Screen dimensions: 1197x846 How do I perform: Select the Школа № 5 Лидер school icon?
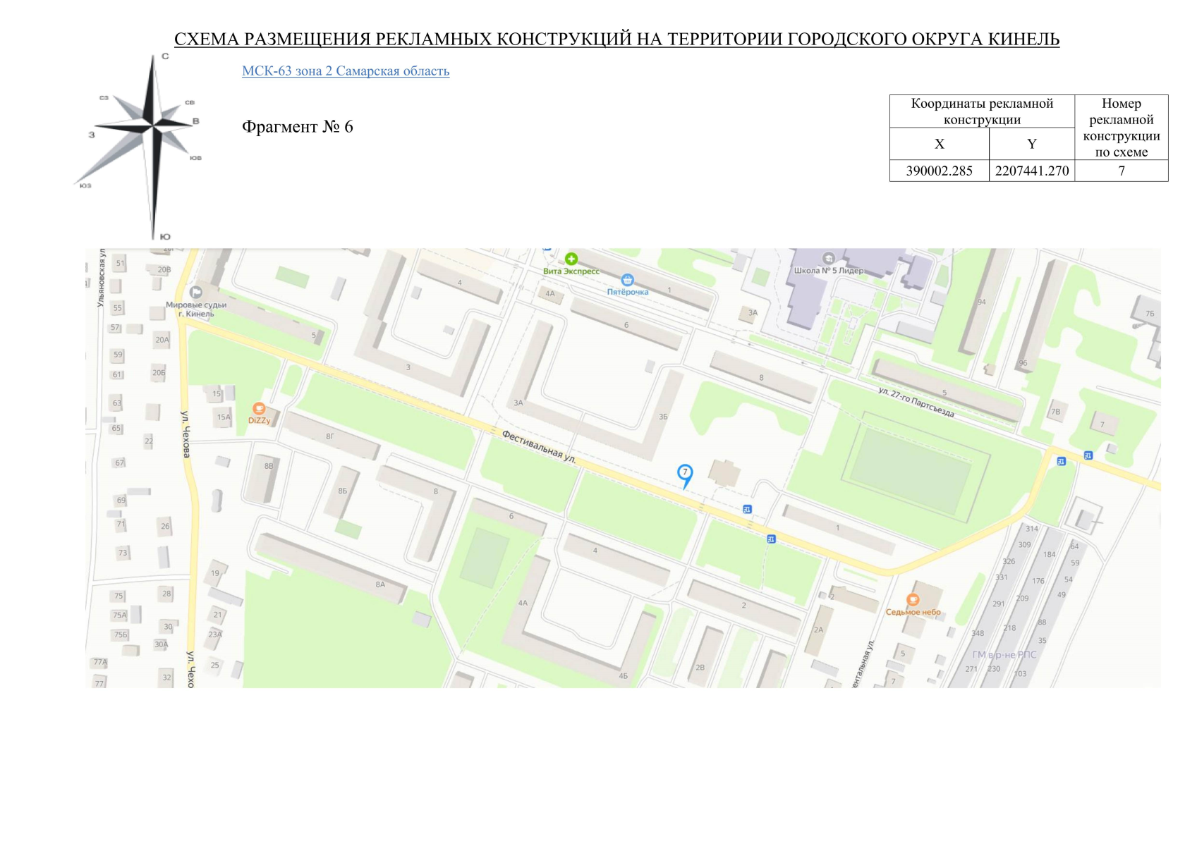pyautogui.click(x=829, y=259)
